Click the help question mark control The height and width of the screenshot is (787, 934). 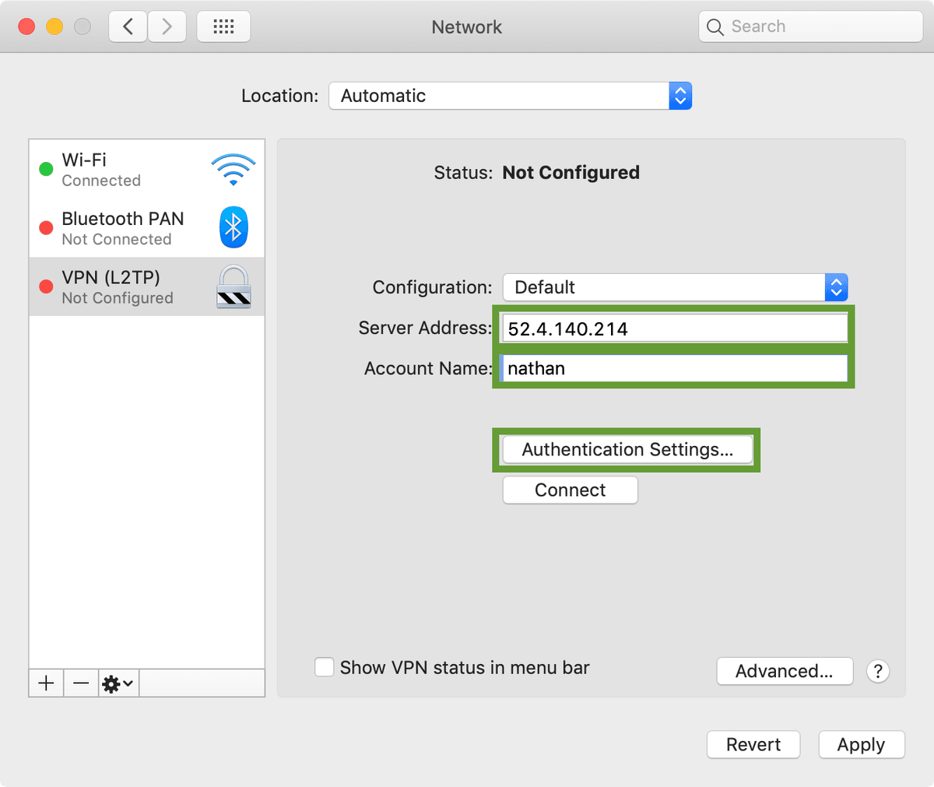(878, 671)
